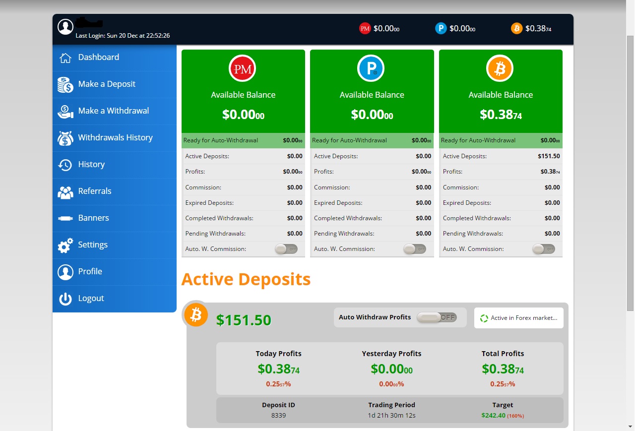
Task: Switch Auto. W. Commission for Payeer card
Action: pos(415,249)
